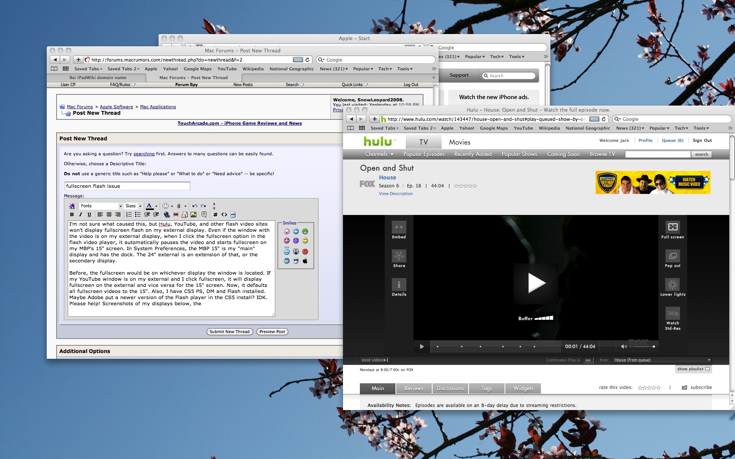The height and width of the screenshot is (459, 735).
Task: Insert an unordered bullet list
Action: click(x=138, y=215)
